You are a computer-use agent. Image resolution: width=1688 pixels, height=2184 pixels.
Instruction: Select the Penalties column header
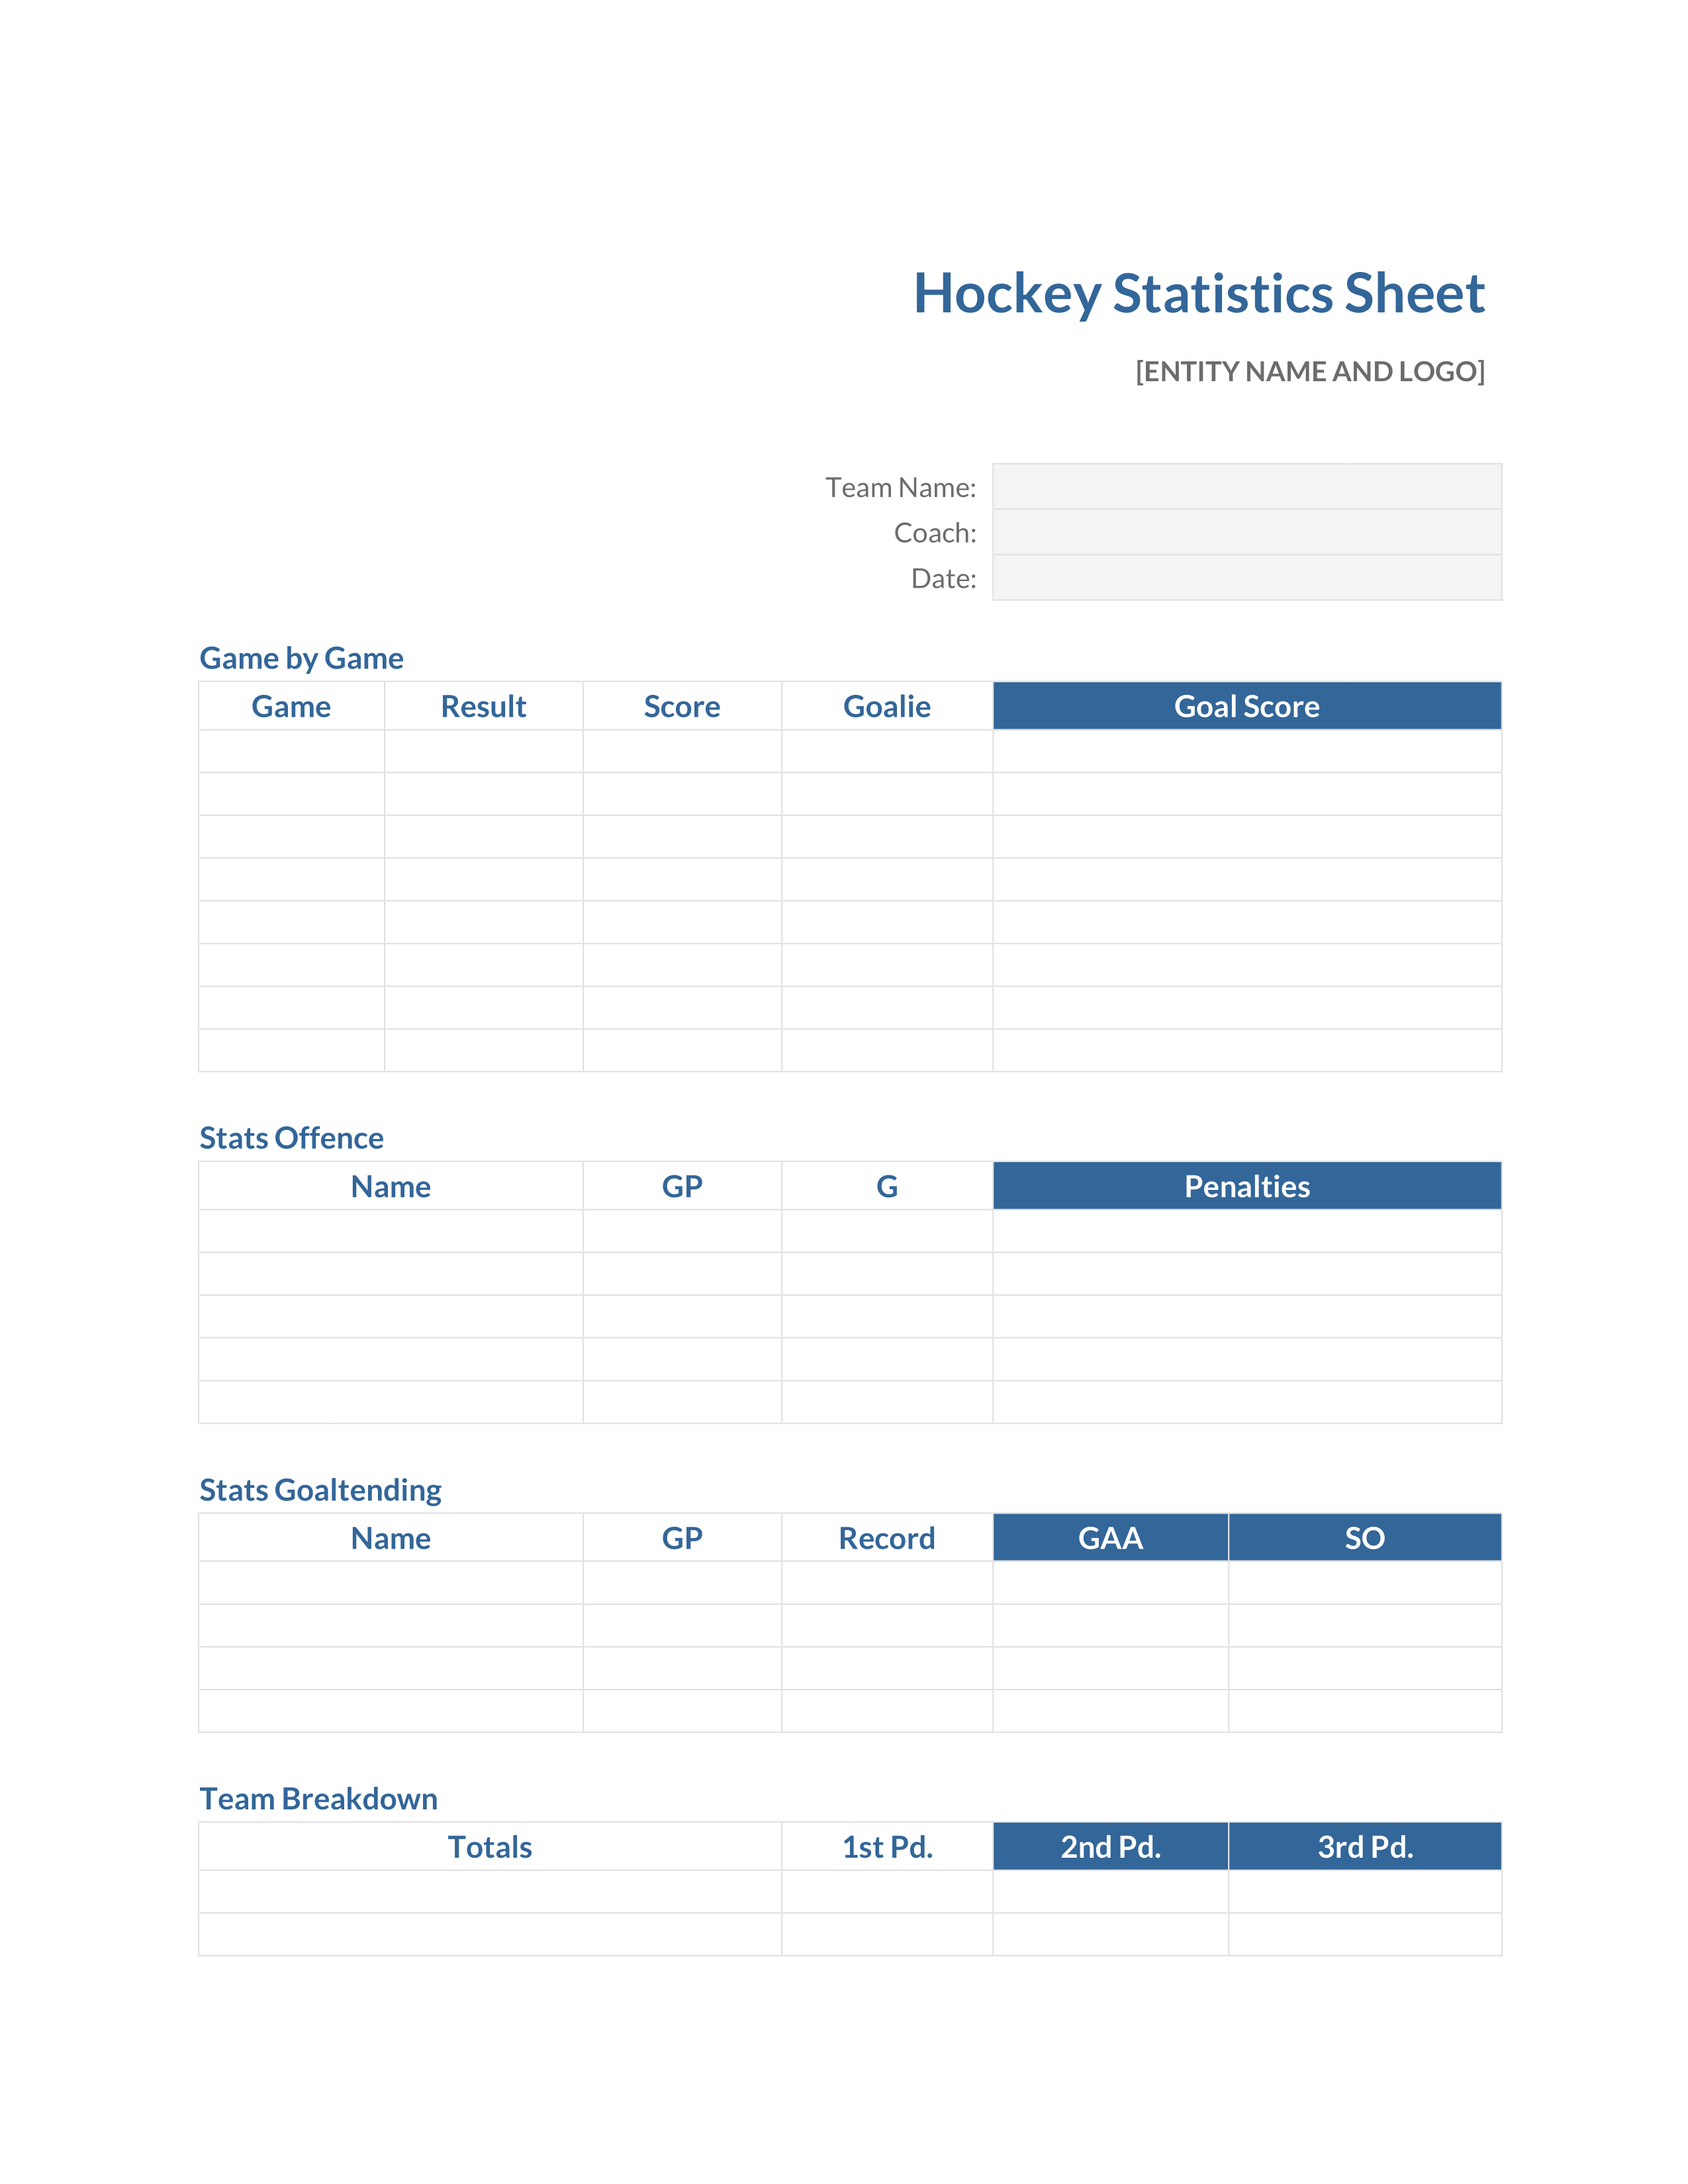[x=1246, y=1186]
